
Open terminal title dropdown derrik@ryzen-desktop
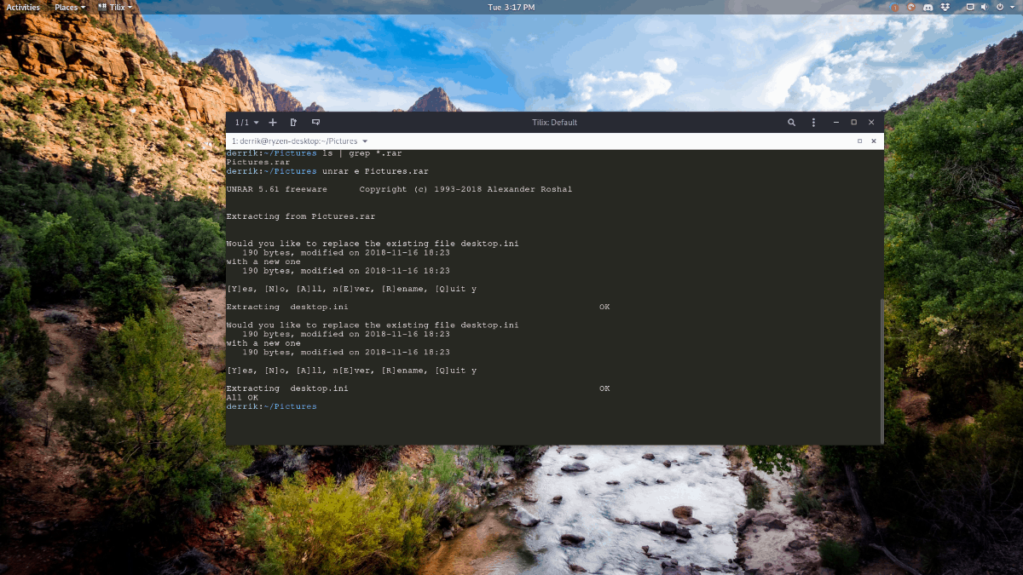click(x=299, y=141)
